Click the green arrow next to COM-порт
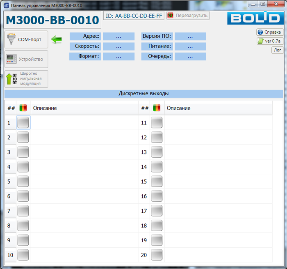Screen dimensions: 287x269 pos(56,39)
